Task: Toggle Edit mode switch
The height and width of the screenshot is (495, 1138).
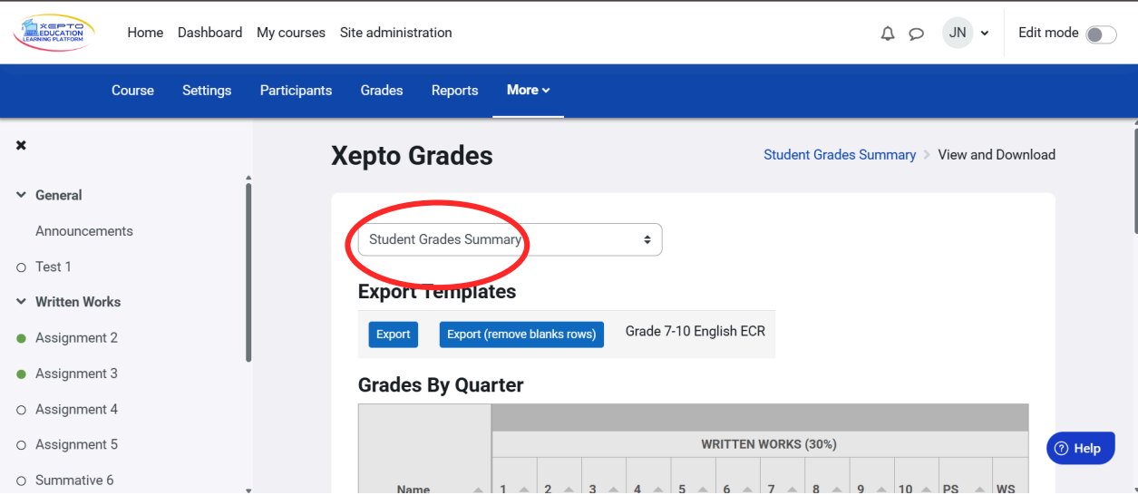Action: (1101, 34)
